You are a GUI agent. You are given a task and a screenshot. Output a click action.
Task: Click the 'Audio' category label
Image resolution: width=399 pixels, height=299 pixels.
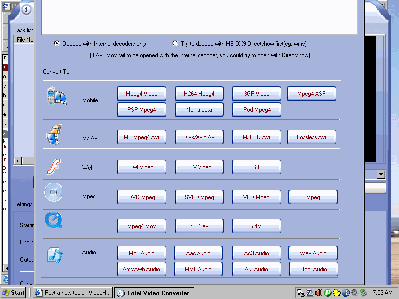click(x=89, y=252)
